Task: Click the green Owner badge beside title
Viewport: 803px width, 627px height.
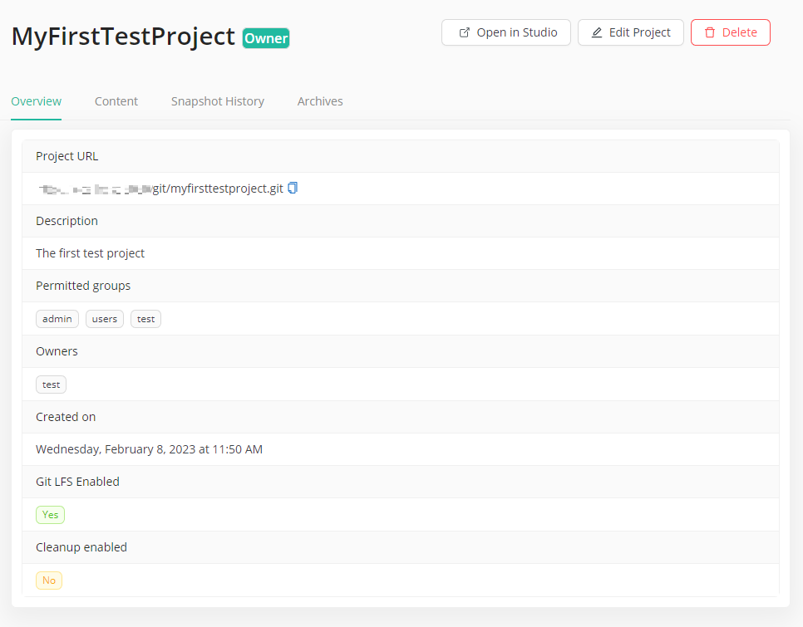Action: pos(266,38)
